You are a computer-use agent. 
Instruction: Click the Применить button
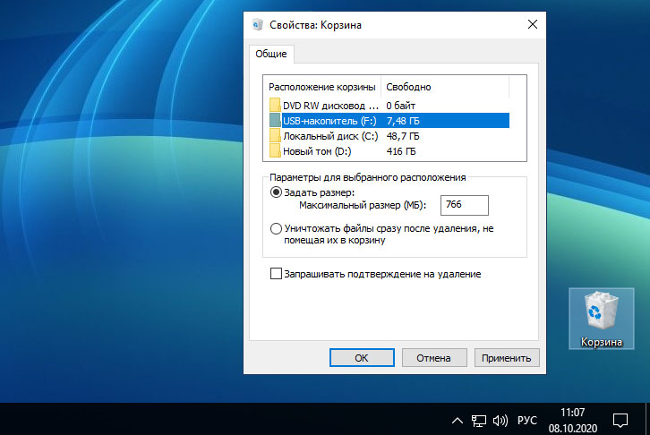click(507, 358)
